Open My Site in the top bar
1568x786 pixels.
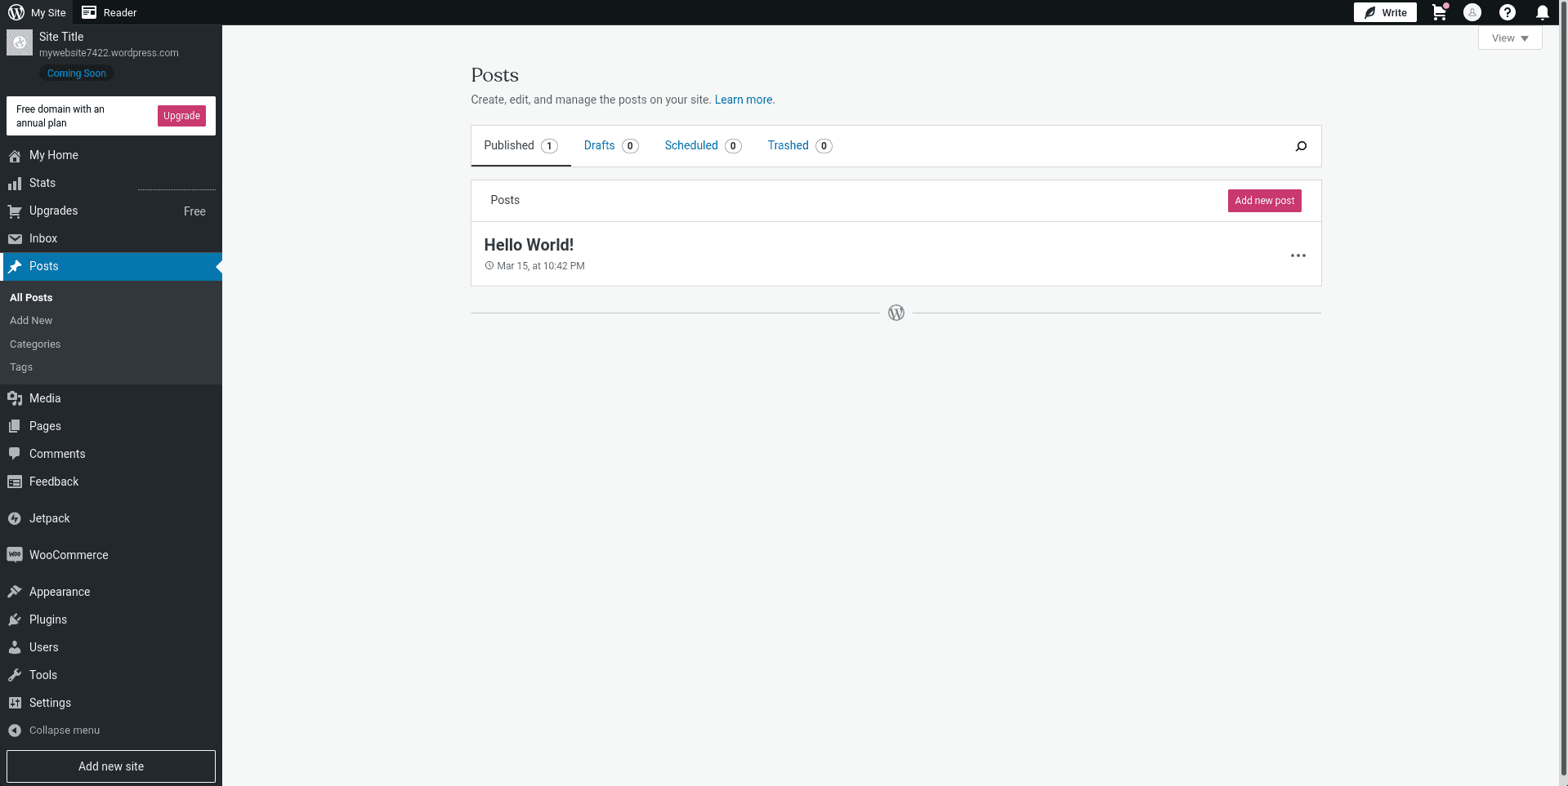38,12
